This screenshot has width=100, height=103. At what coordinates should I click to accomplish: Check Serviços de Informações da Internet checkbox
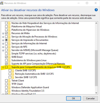tap(6, 43)
